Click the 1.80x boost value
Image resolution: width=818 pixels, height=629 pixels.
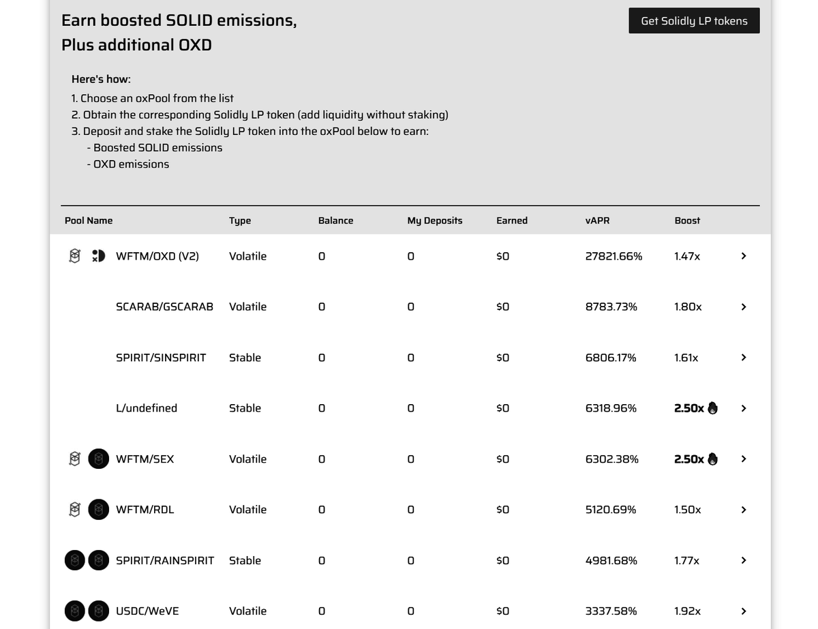[688, 307]
